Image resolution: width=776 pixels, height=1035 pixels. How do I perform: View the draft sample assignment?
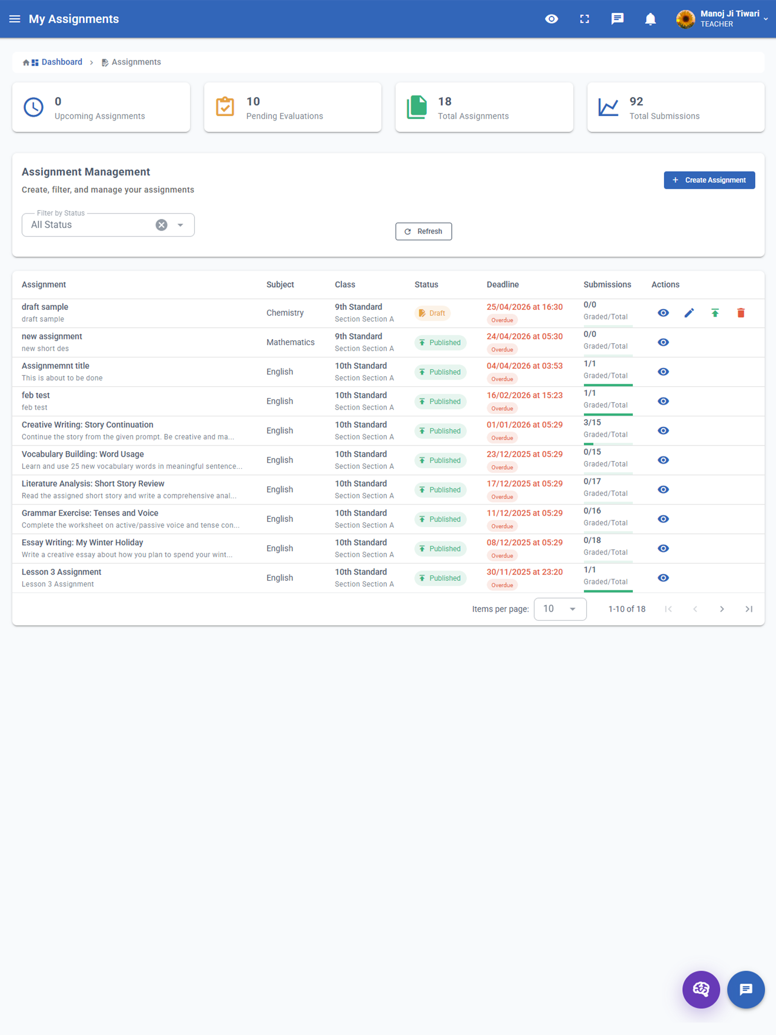pyautogui.click(x=663, y=313)
